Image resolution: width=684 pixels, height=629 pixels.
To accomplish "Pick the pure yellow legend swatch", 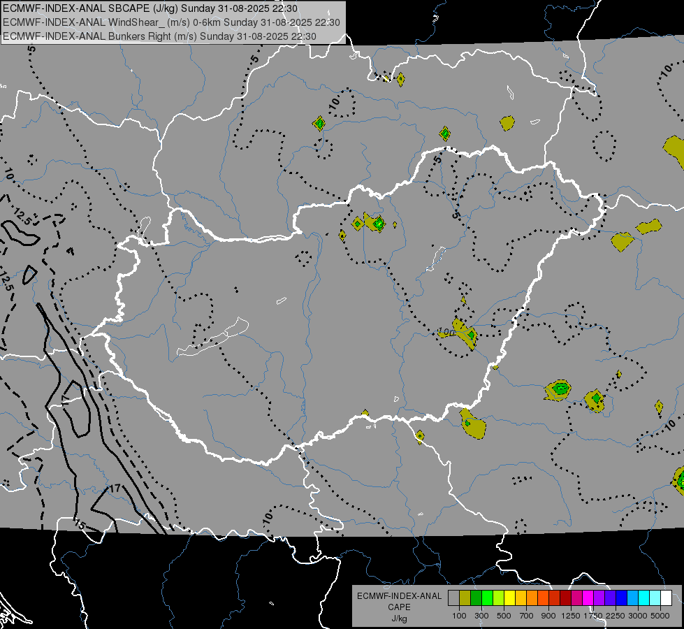I will tap(510, 598).
